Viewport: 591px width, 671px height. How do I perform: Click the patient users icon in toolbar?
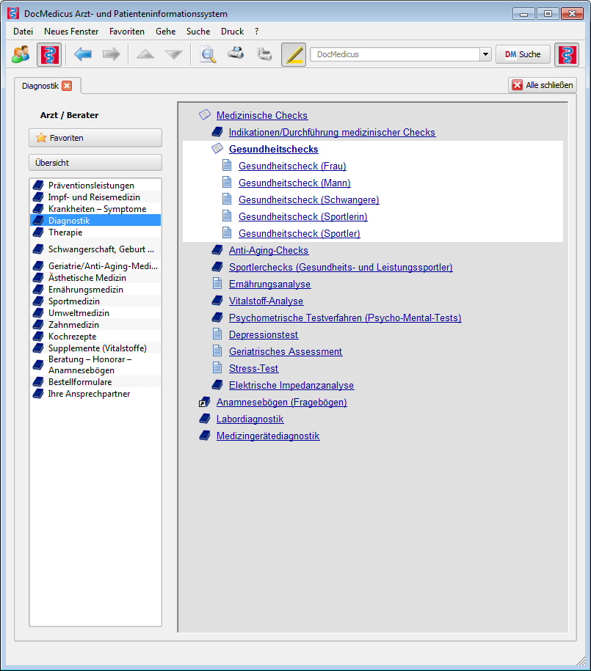pos(21,54)
